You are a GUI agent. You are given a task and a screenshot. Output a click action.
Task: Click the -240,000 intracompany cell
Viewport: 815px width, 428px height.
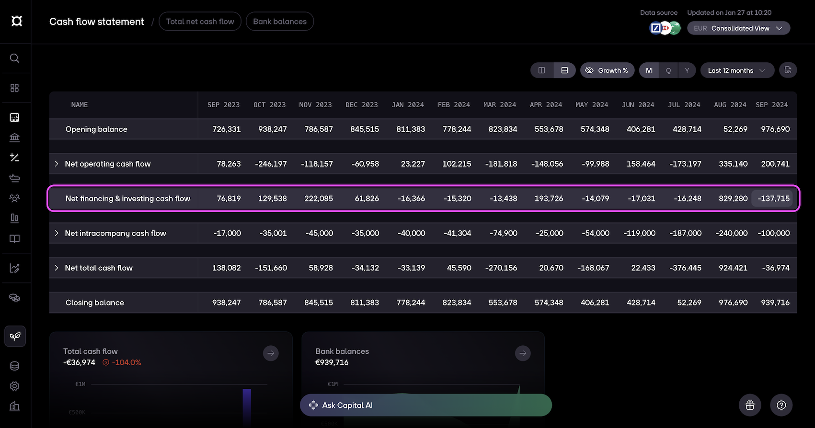732,233
